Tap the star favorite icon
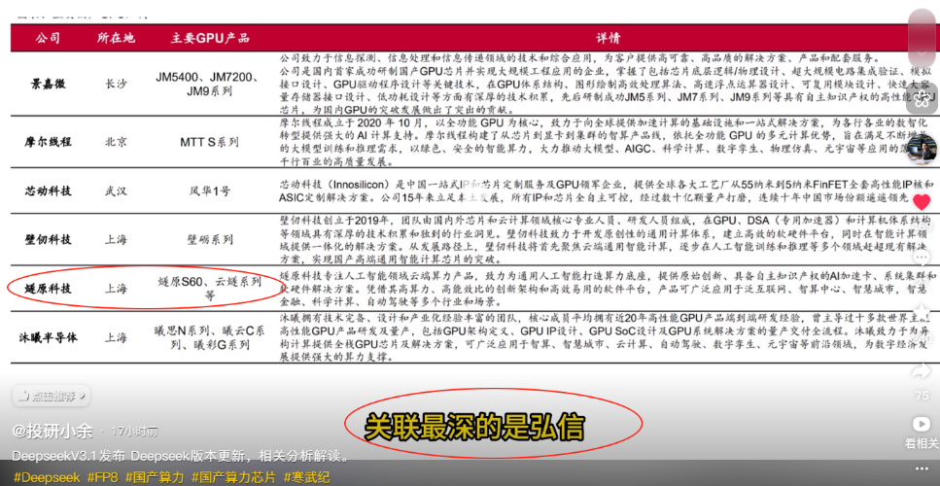 pyautogui.click(x=922, y=312)
